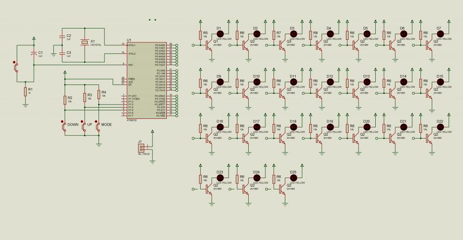Viewport: 463px width, 240px height.
Task: Click the J1 two-pin connector
Action: (142, 148)
